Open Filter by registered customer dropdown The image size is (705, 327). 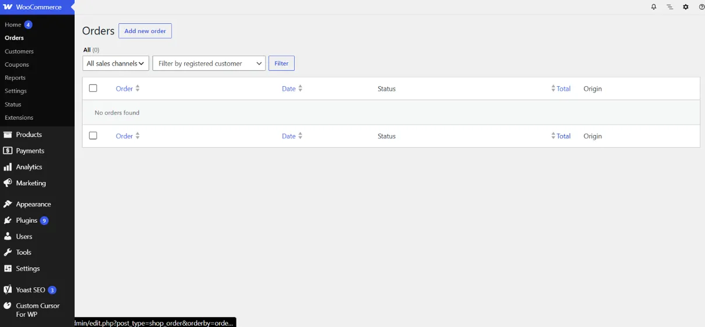pyautogui.click(x=209, y=63)
